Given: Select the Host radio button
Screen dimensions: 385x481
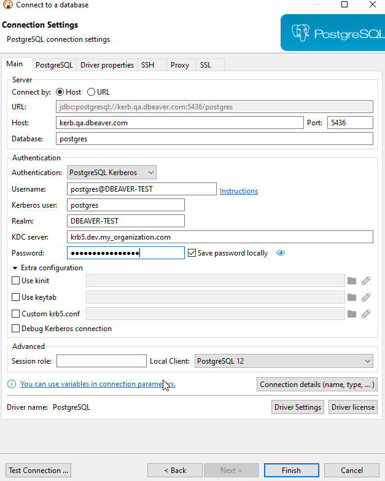Looking at the screenshot, I should tap(60, 92).
